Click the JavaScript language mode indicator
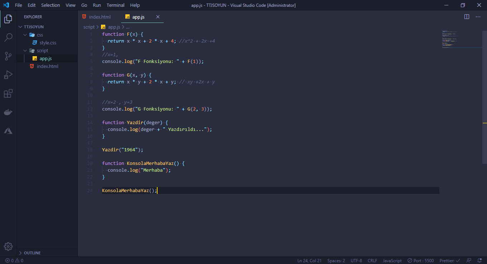Image resolution: width=487 pixels, height=264 pixels. [392, 261]
